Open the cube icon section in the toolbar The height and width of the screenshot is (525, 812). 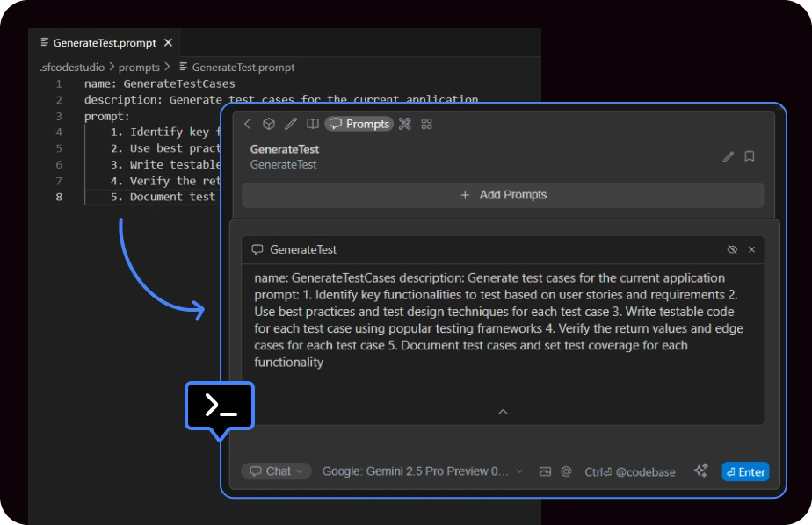pyautogui.click(x=269, y=124)
